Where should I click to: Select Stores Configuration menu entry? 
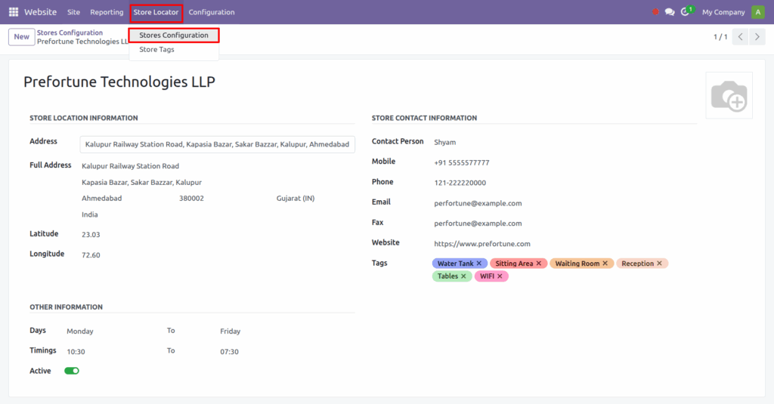pyautogui.click(x=174, y=35)
